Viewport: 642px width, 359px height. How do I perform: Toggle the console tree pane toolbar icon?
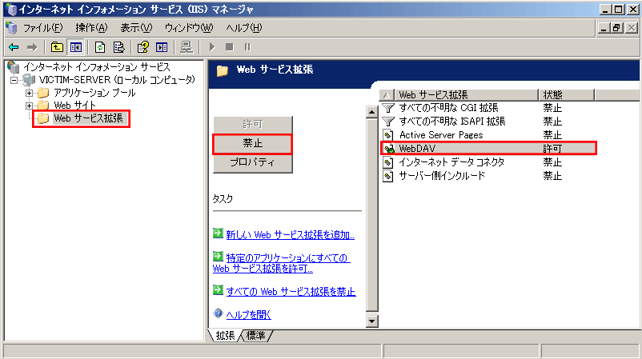point(76,47)
